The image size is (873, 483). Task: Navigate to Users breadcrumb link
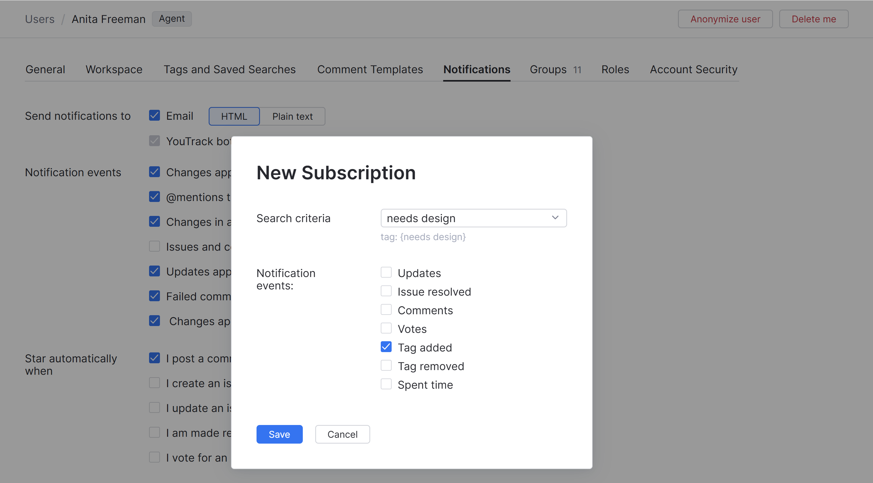(x=40, y=19)
